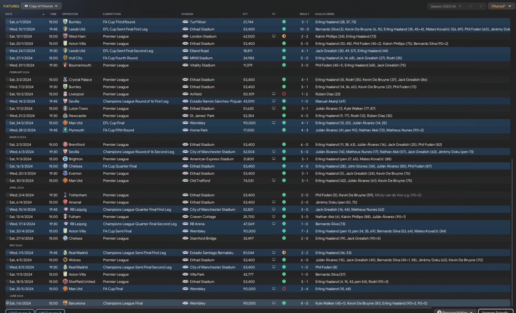Click goalscorer text Rúben Dias (23)

coord(328,94)
